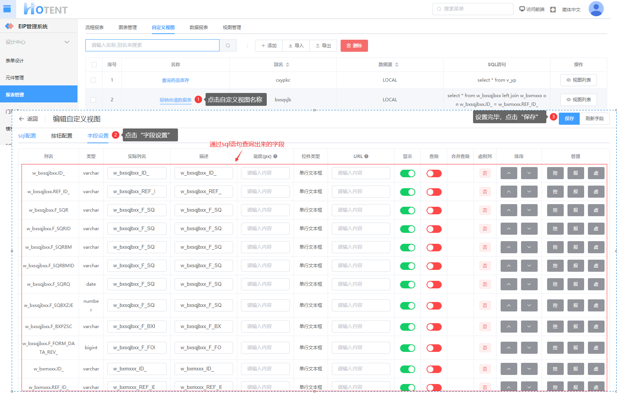Click the info icon beside 宽度(px) header
The width and height of the screenshot is (617, 398).
pyautogui.click(x=275, y=156)
